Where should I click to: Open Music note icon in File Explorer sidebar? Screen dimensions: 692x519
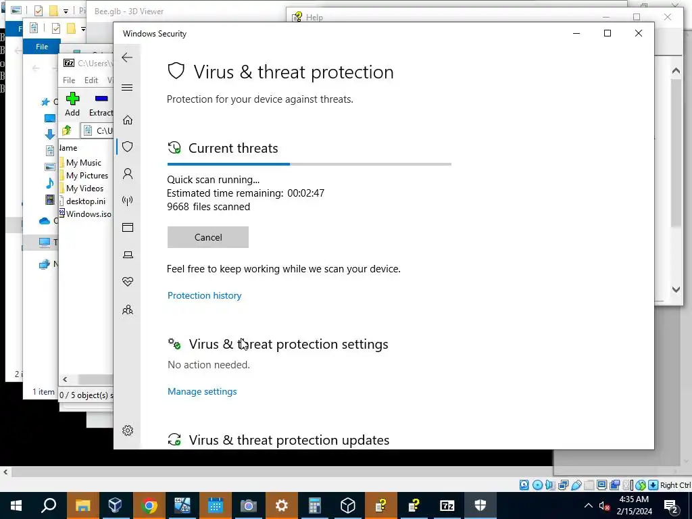49,183
